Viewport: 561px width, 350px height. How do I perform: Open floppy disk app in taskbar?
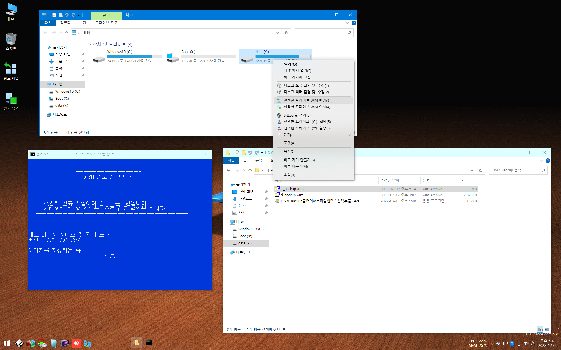(19, 343)
